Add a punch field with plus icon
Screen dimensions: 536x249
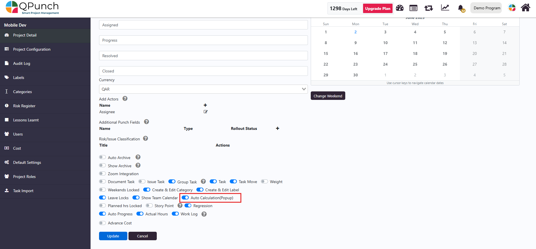(x=278, y=128)
